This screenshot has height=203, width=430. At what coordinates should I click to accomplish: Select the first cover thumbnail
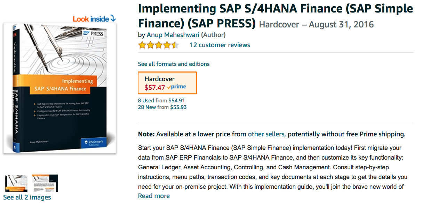click(16, 183)
